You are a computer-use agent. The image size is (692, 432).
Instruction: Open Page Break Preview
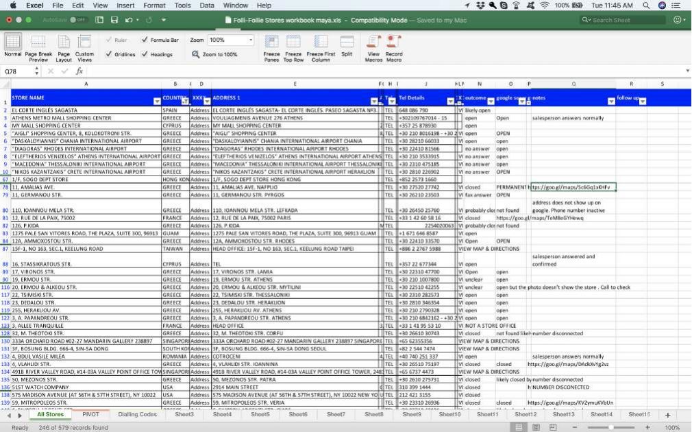[38, 49]
